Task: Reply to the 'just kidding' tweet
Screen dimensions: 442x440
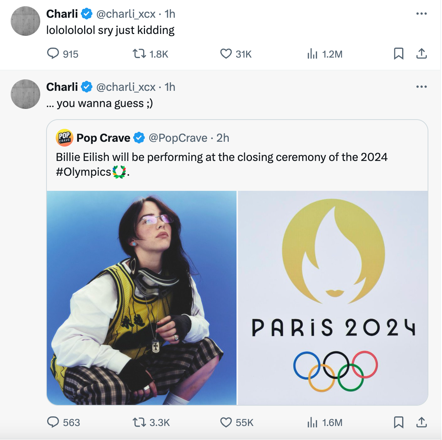Action: (53, 54)
